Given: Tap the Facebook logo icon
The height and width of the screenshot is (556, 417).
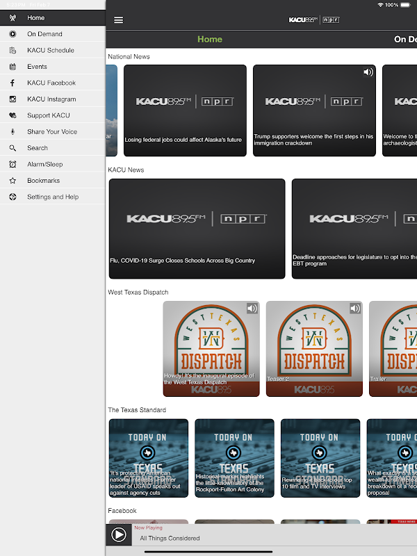Looking at the screenshot, I should 13,83.
